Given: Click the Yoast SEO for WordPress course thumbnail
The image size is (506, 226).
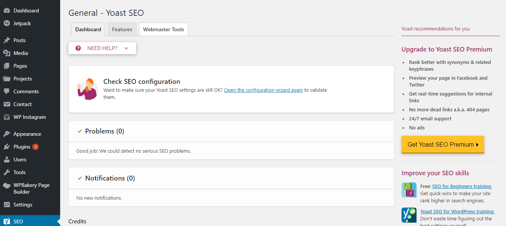Looking at the screenshot, I should point(409,215).
